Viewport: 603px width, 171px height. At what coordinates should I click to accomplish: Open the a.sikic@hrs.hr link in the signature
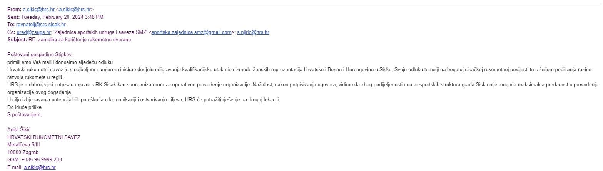(x=40, y=167)
